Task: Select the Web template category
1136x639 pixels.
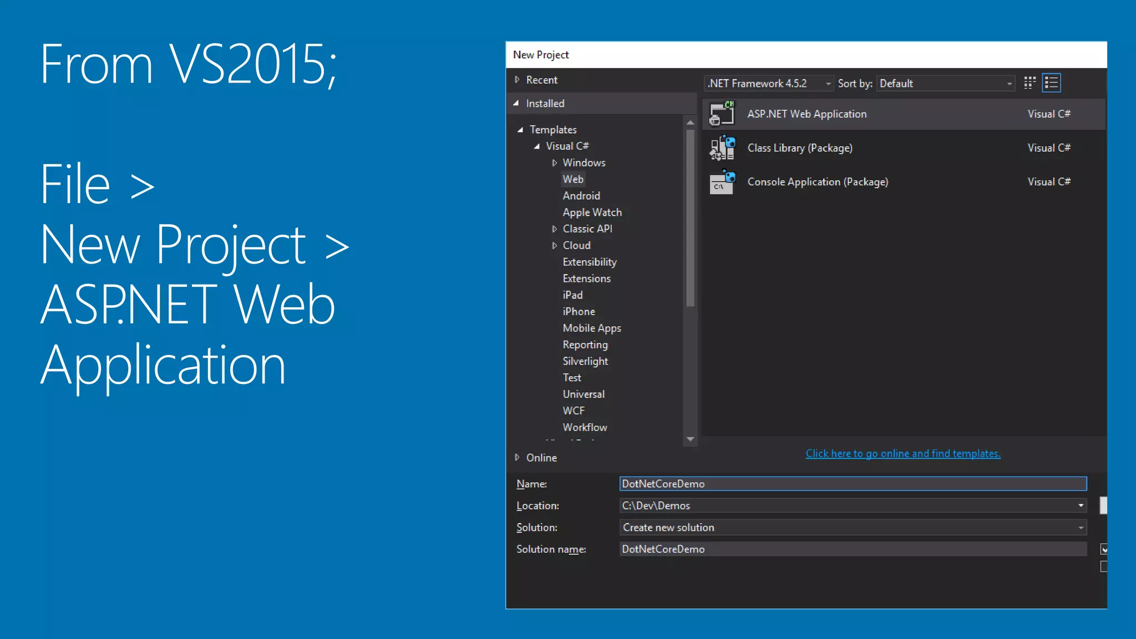Action: 572,179
